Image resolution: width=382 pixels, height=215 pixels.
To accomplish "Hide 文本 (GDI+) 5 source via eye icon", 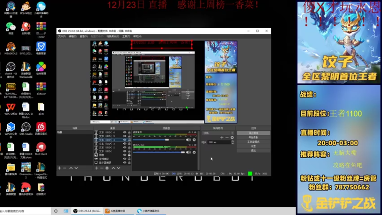I will (x=125, y=136).
